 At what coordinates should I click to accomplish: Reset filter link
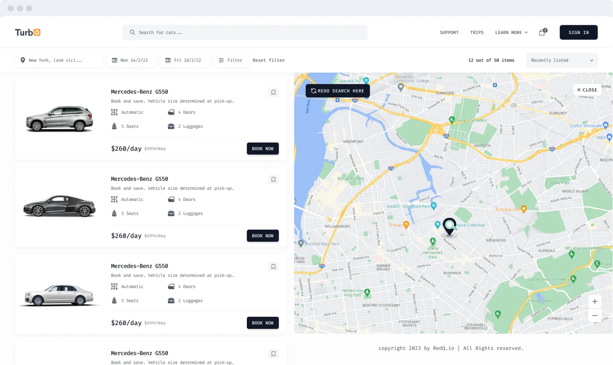click(x=268, y=60)
